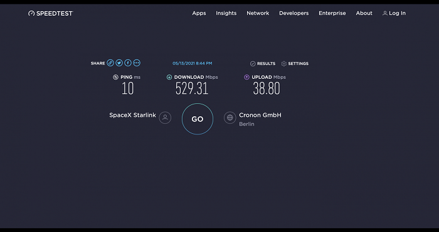This screenshot has height=232, width=439.
Task: Open the 05/13/2021 8:44 PM result link
Action: 193,63
